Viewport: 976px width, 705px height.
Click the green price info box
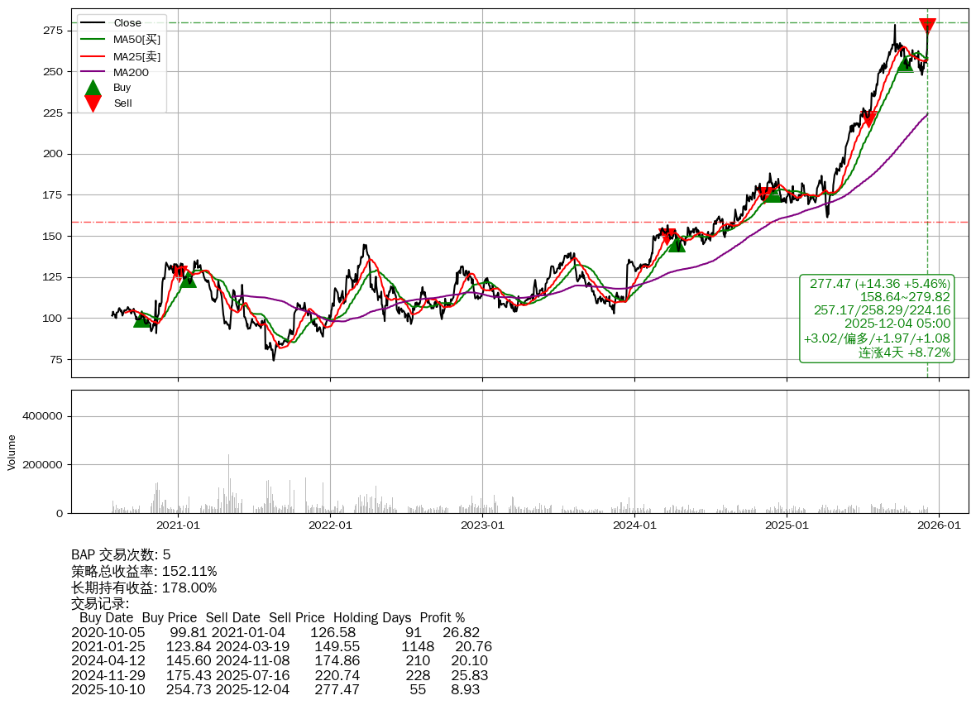click(x=877, y=318)
